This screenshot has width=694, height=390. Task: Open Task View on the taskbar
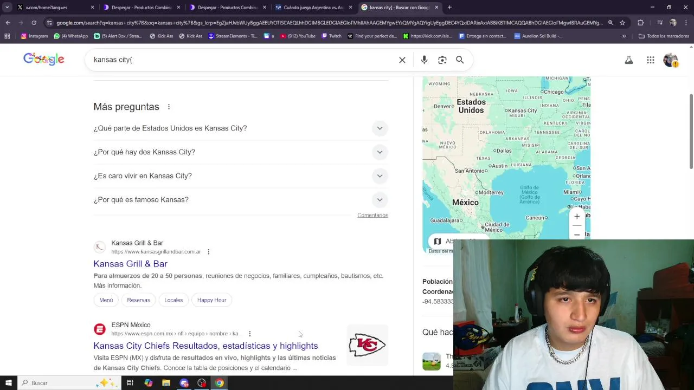pyautogui.click(x=130, y=383)
